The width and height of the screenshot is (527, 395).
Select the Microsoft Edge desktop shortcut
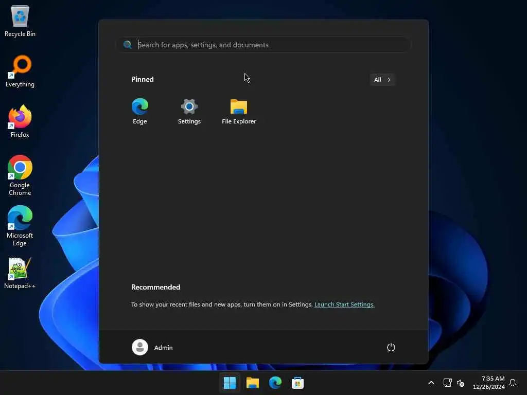(20, 226)
